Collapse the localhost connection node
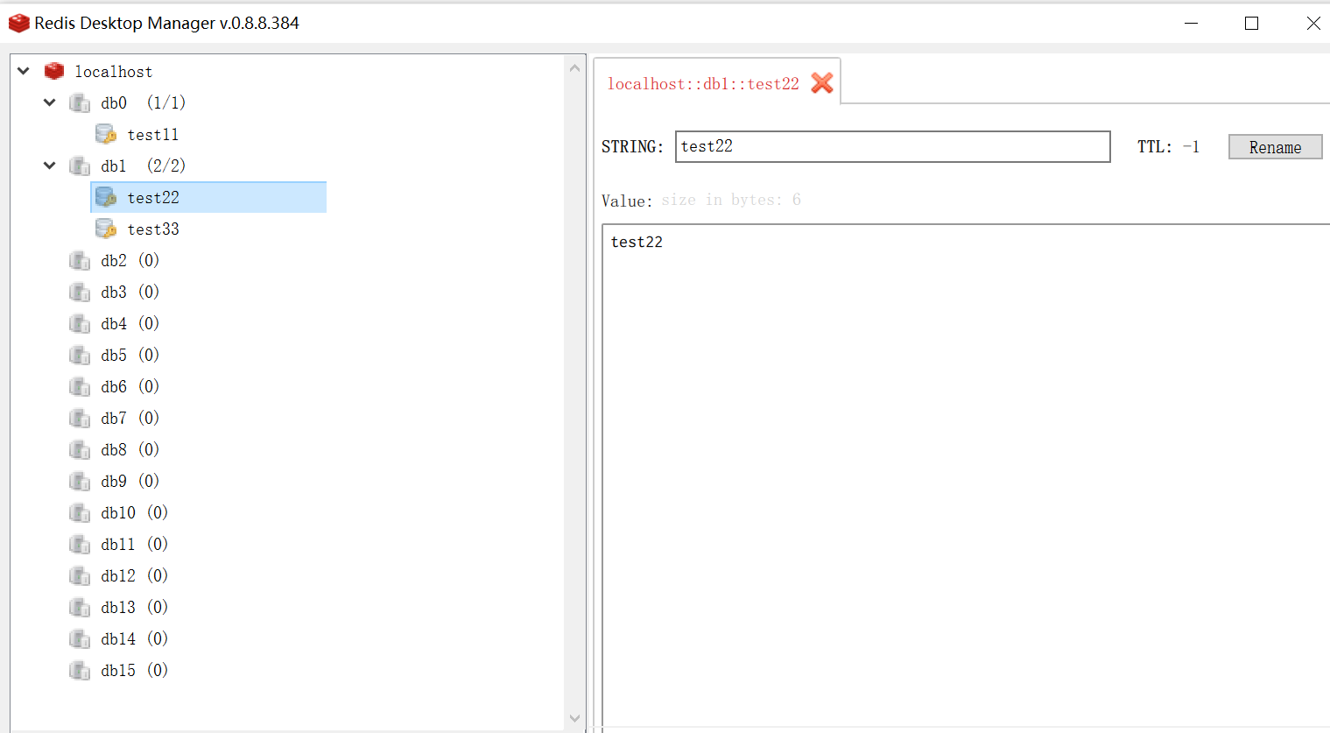Screen dimensions: 1330x733 point(24,71)
